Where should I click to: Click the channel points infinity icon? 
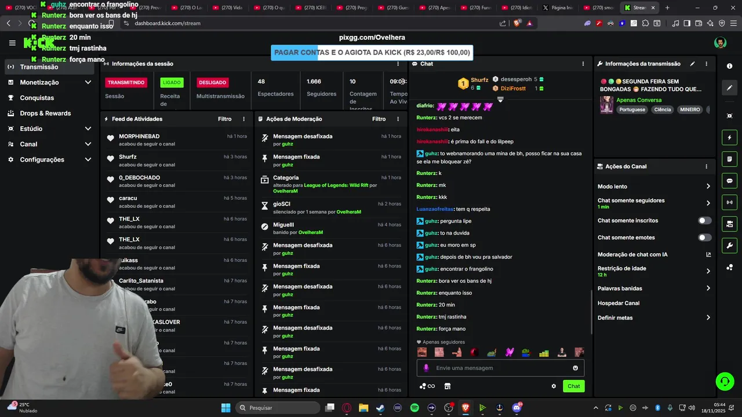(427, 386)
